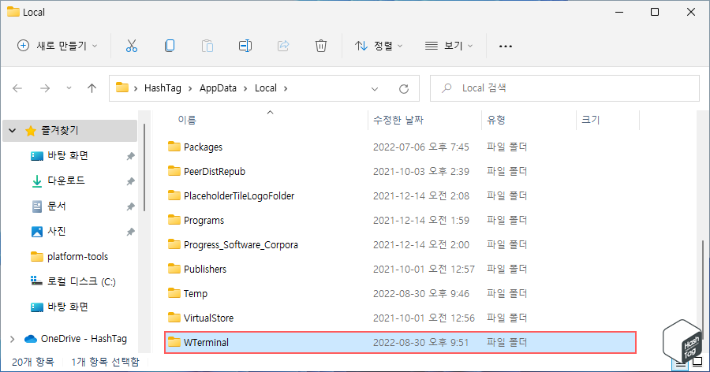Screen dimensions: 710x372
Task: Select pinned 바탕 화면 in sidebar
Action: pos(68,156)
